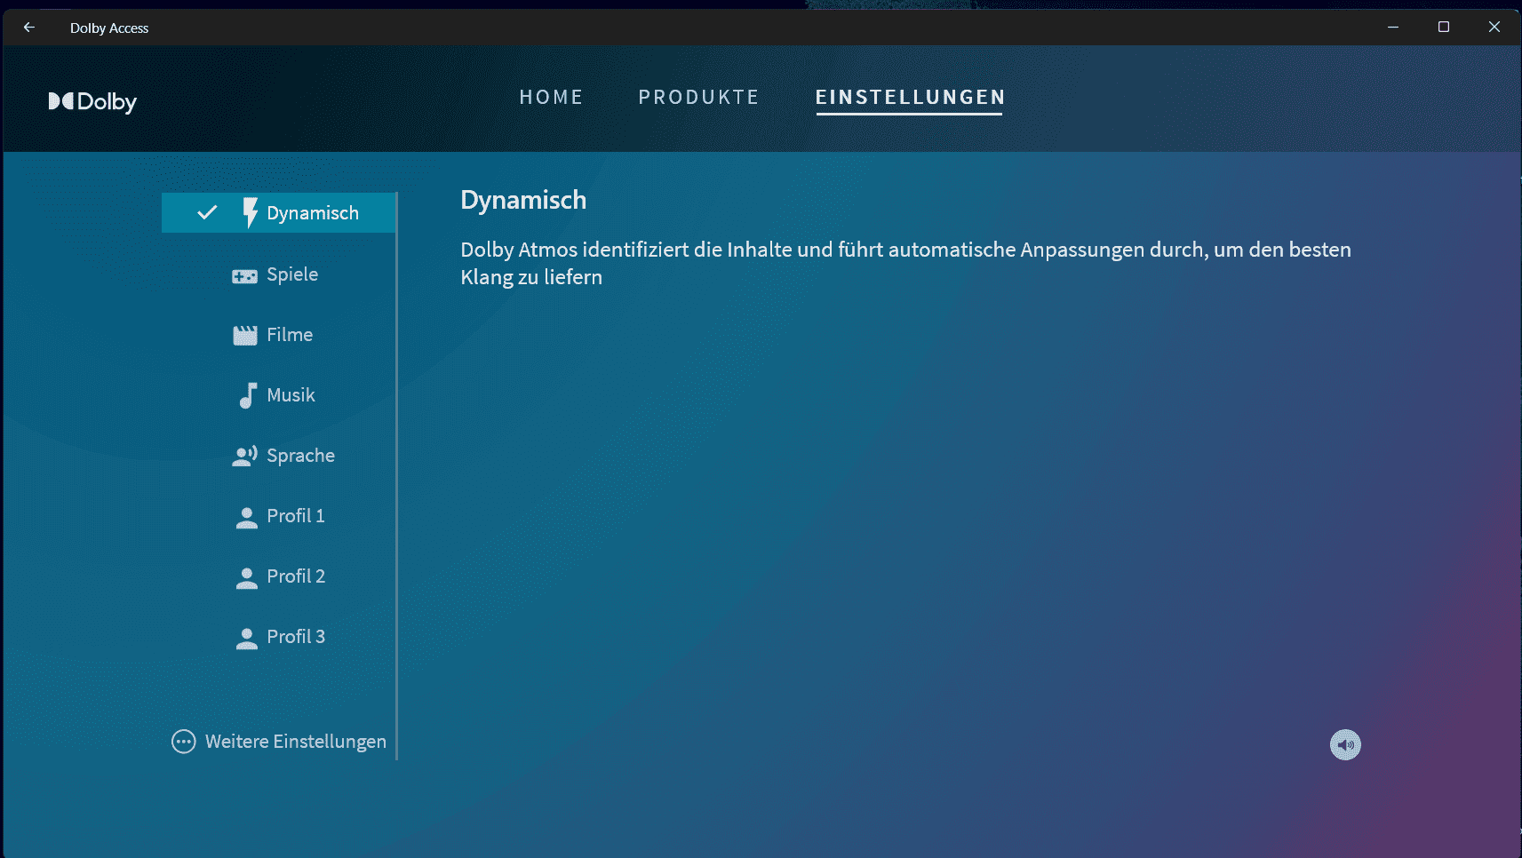Click the film clapper icon for Filme
This screenshot has height=858, width=1522.
(x=244, y=336)
